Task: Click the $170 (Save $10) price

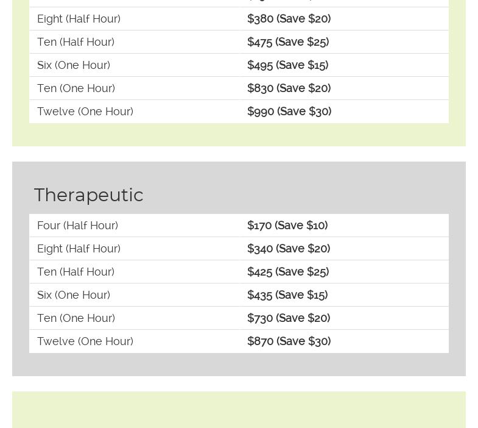Action: 287,226
